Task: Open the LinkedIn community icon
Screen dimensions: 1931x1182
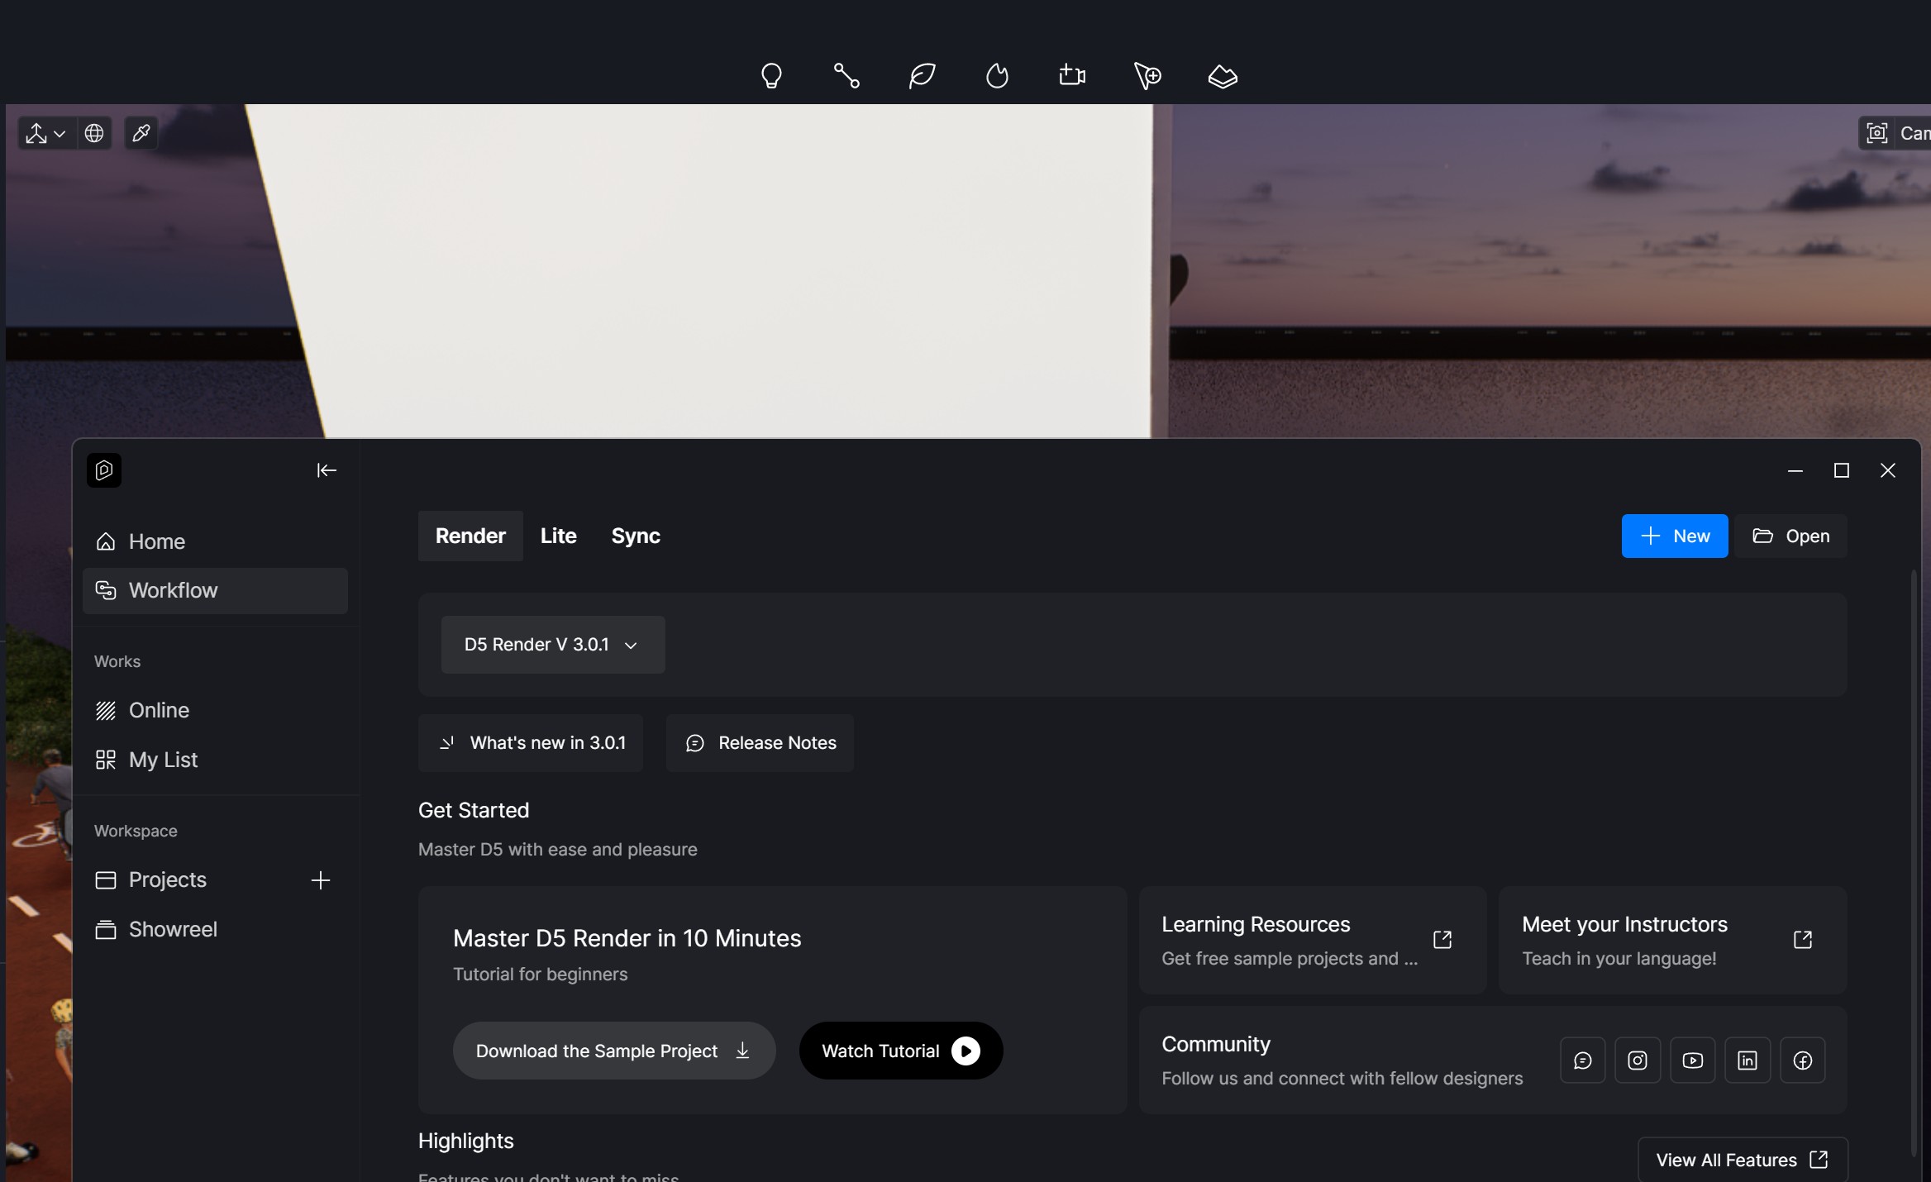Action: [x=1747, y=1060]
